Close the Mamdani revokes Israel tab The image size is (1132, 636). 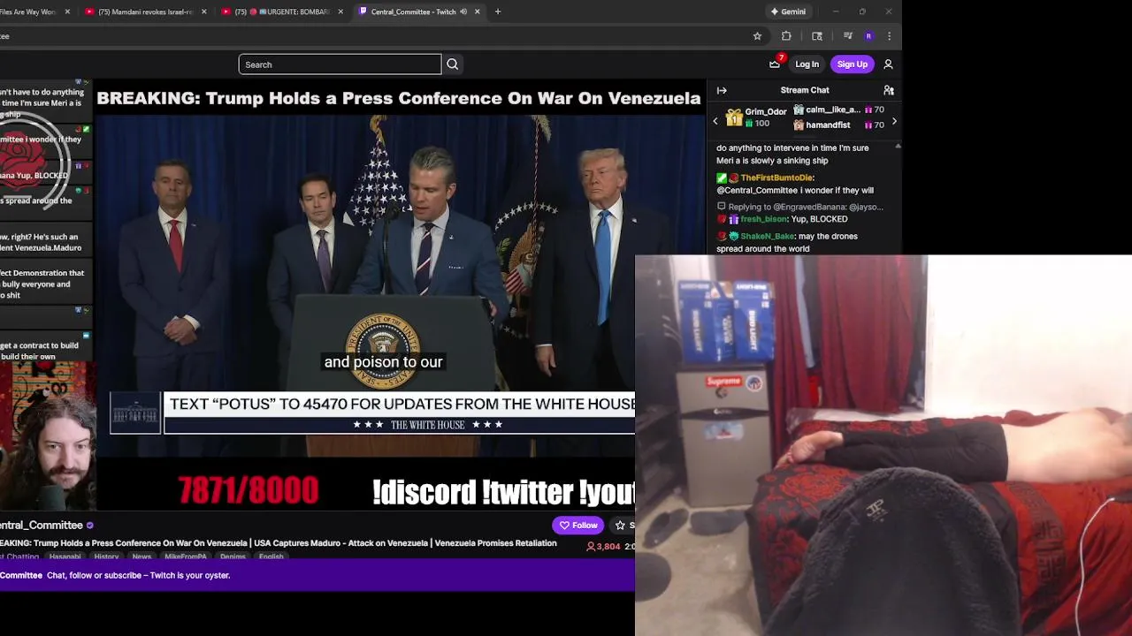pyautogui.click(x=204, y=11)
